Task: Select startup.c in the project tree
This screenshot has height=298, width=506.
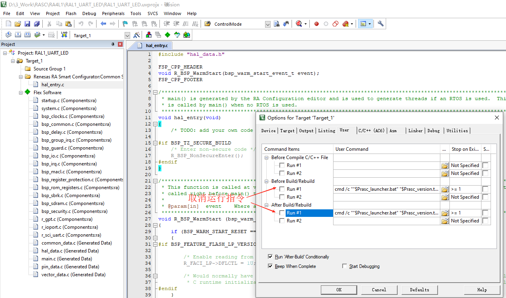Action: click(x=69, y=101)
